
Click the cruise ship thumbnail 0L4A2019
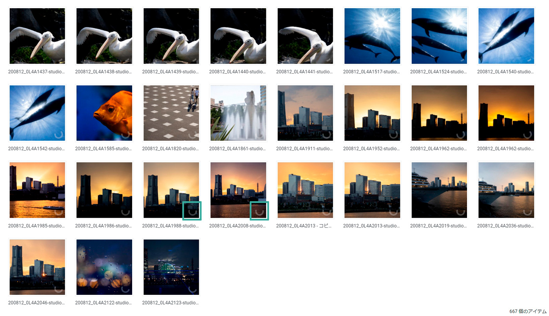[x=440, y=190]
